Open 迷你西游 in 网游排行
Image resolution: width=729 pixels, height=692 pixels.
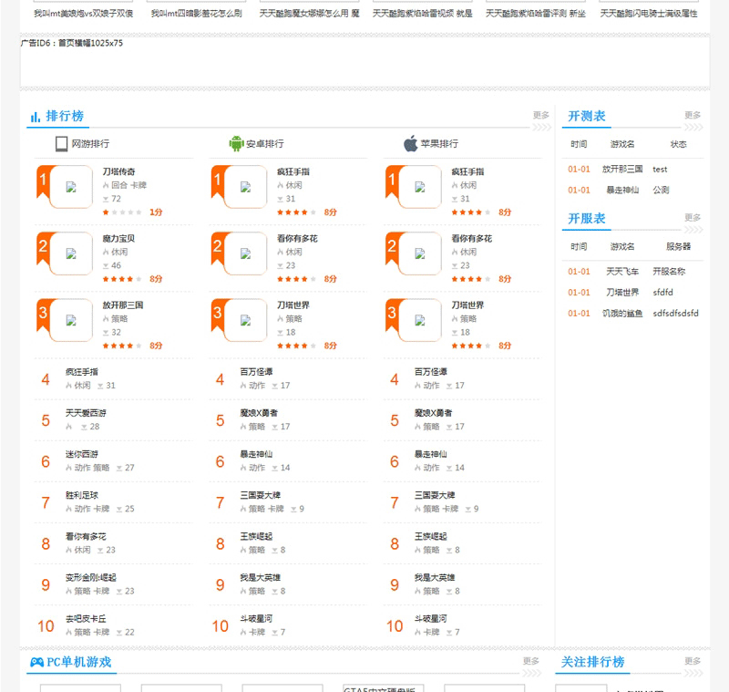pos(82,454)
